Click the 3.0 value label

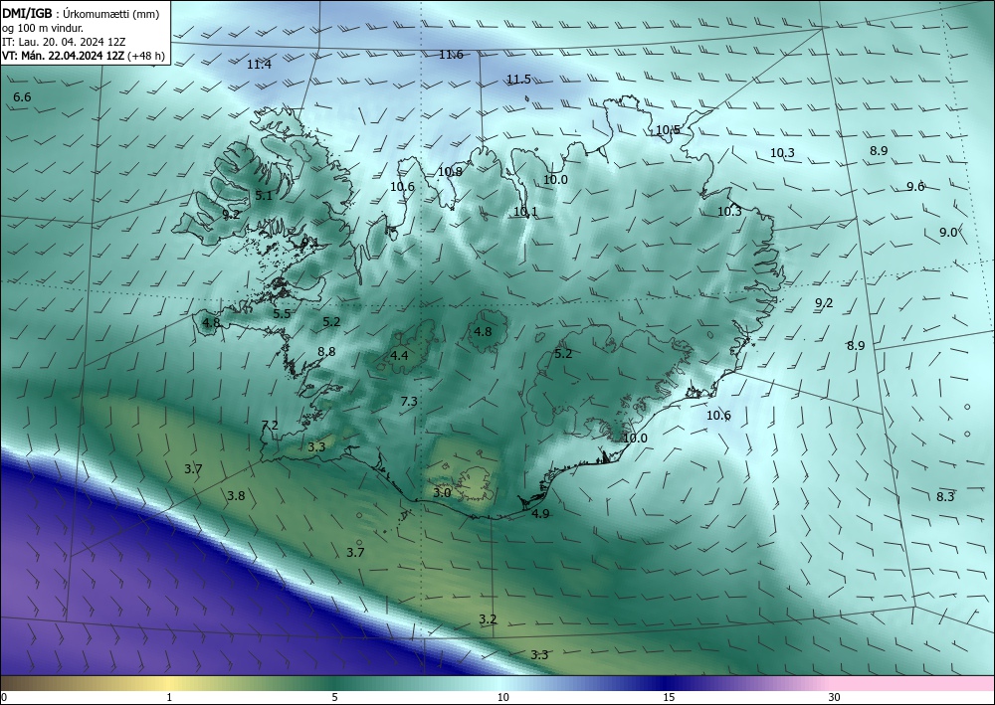click(442, 492)
